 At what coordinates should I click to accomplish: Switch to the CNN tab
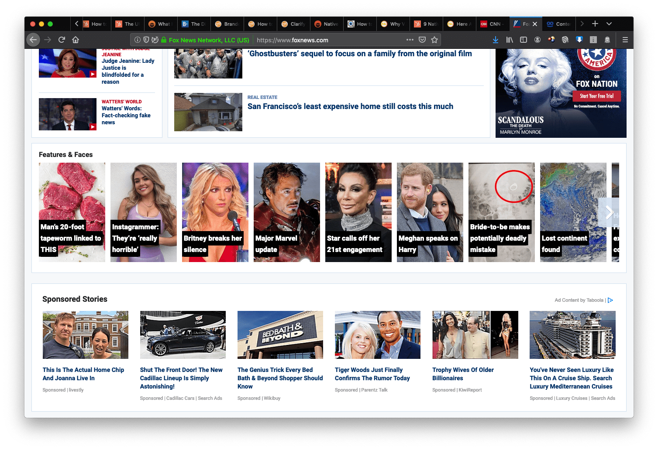click(x=493, y=24)
